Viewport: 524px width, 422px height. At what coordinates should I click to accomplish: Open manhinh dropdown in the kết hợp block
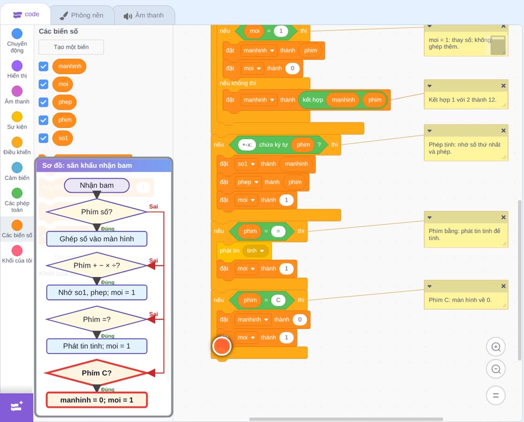(x=259, y=100)
